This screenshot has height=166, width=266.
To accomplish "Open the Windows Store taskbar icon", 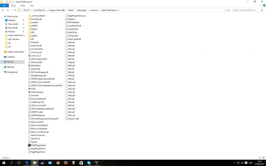I will click(x=81, y=163).
